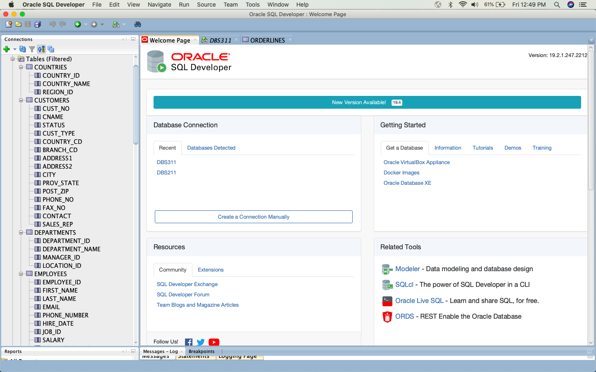Click the Save All toolbar icon
The width and height of the screenshot is (596, 372).
[x=38, y=24]
